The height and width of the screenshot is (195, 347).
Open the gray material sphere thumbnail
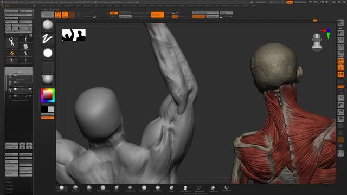[x=48, y=80]
